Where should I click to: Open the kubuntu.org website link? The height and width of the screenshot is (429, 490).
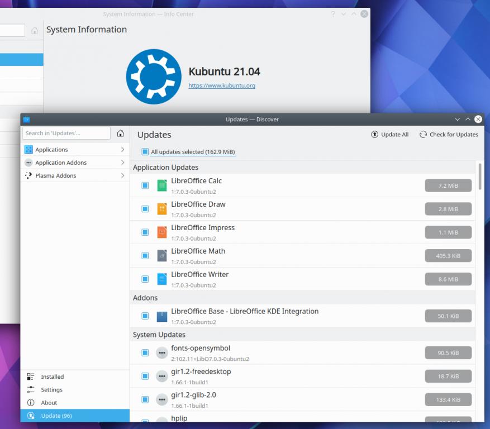222,86
